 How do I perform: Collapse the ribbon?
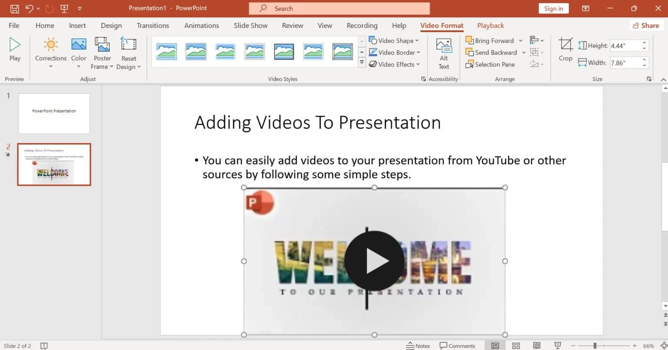pyautogui.click(x=663, y=80)
